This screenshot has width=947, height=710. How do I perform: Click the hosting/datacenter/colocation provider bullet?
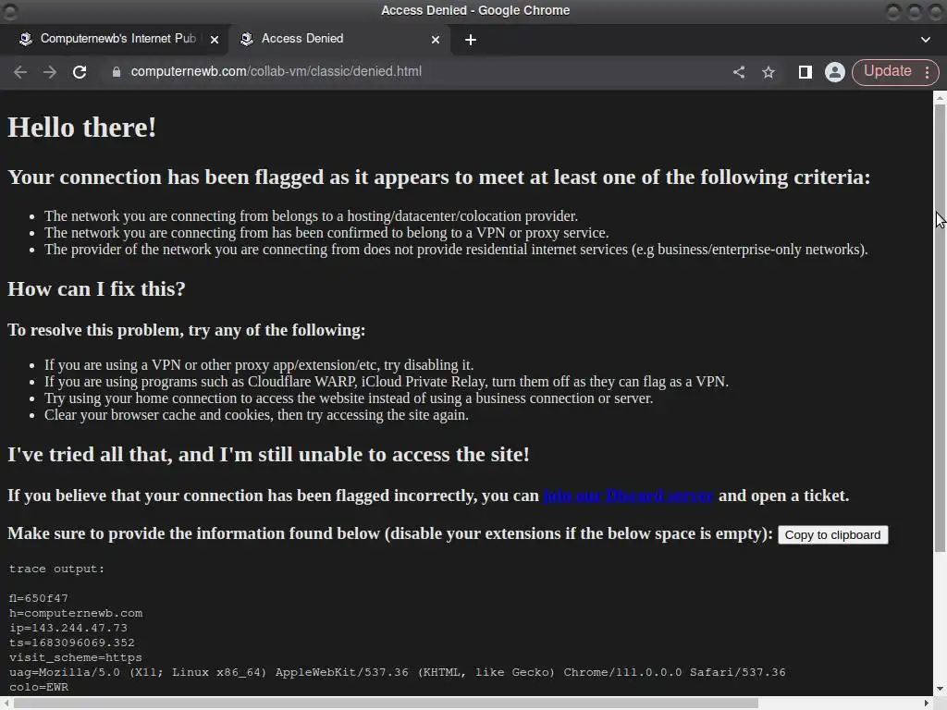[x=311, y=216]
